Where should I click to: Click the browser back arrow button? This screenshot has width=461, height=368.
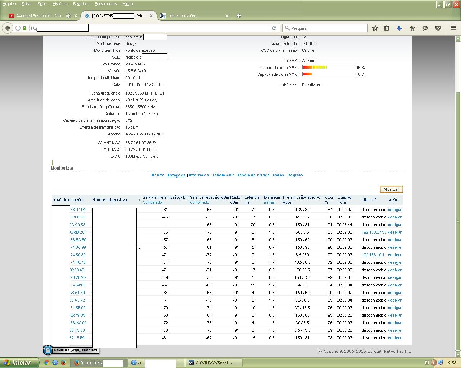click(x=8, y=28)
